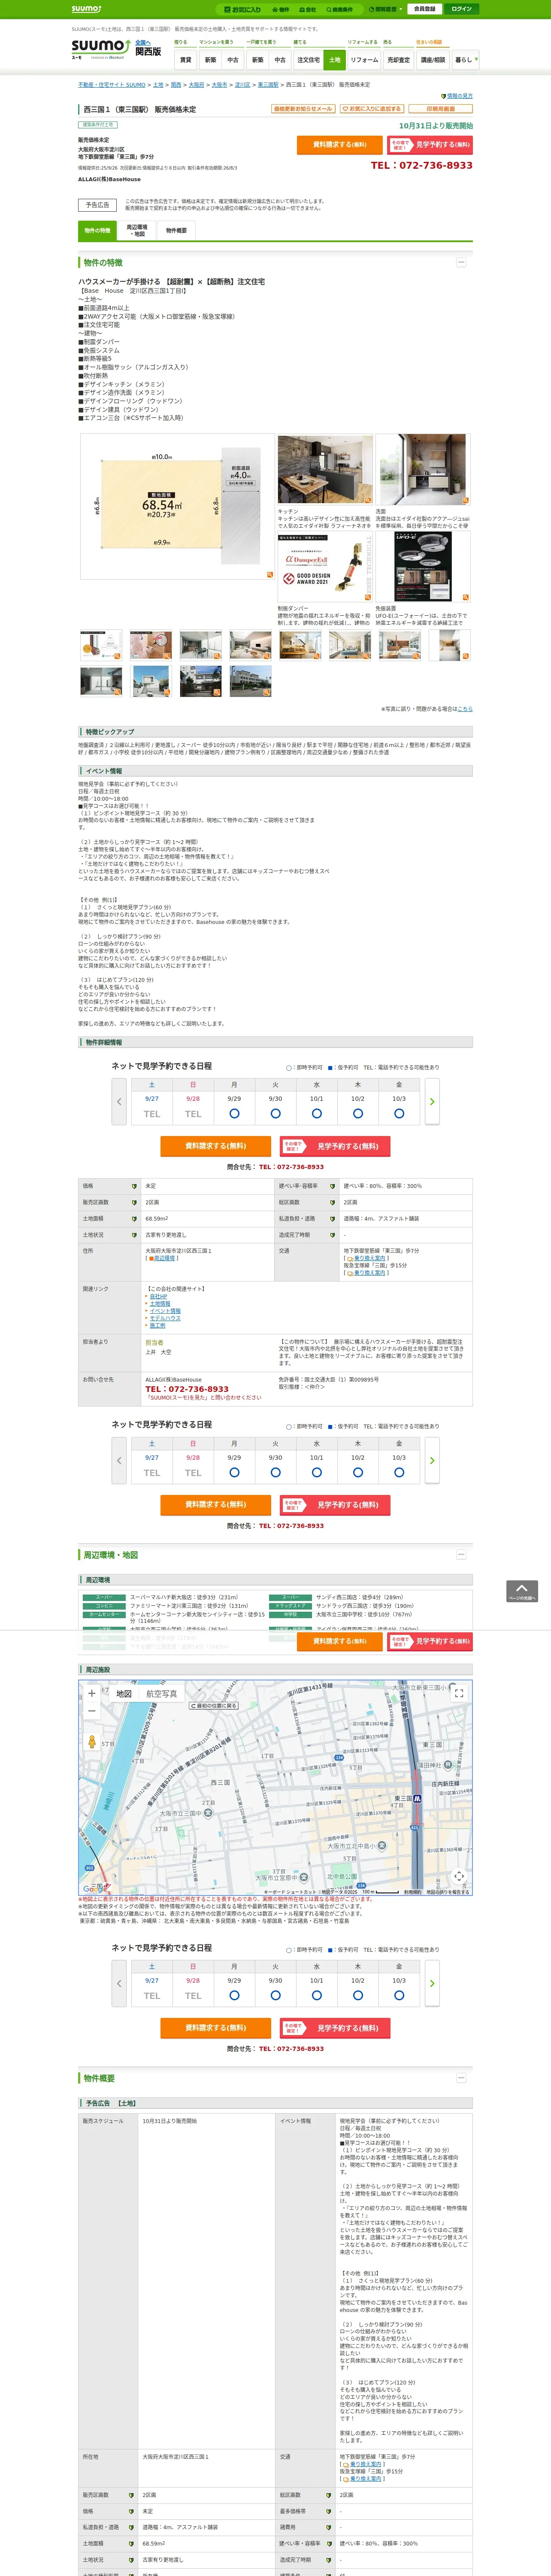The height and width of the screenshot is (2576, 551).
Task: Jump back with ページの先頭へ button
Action: tap(521, 1591)
